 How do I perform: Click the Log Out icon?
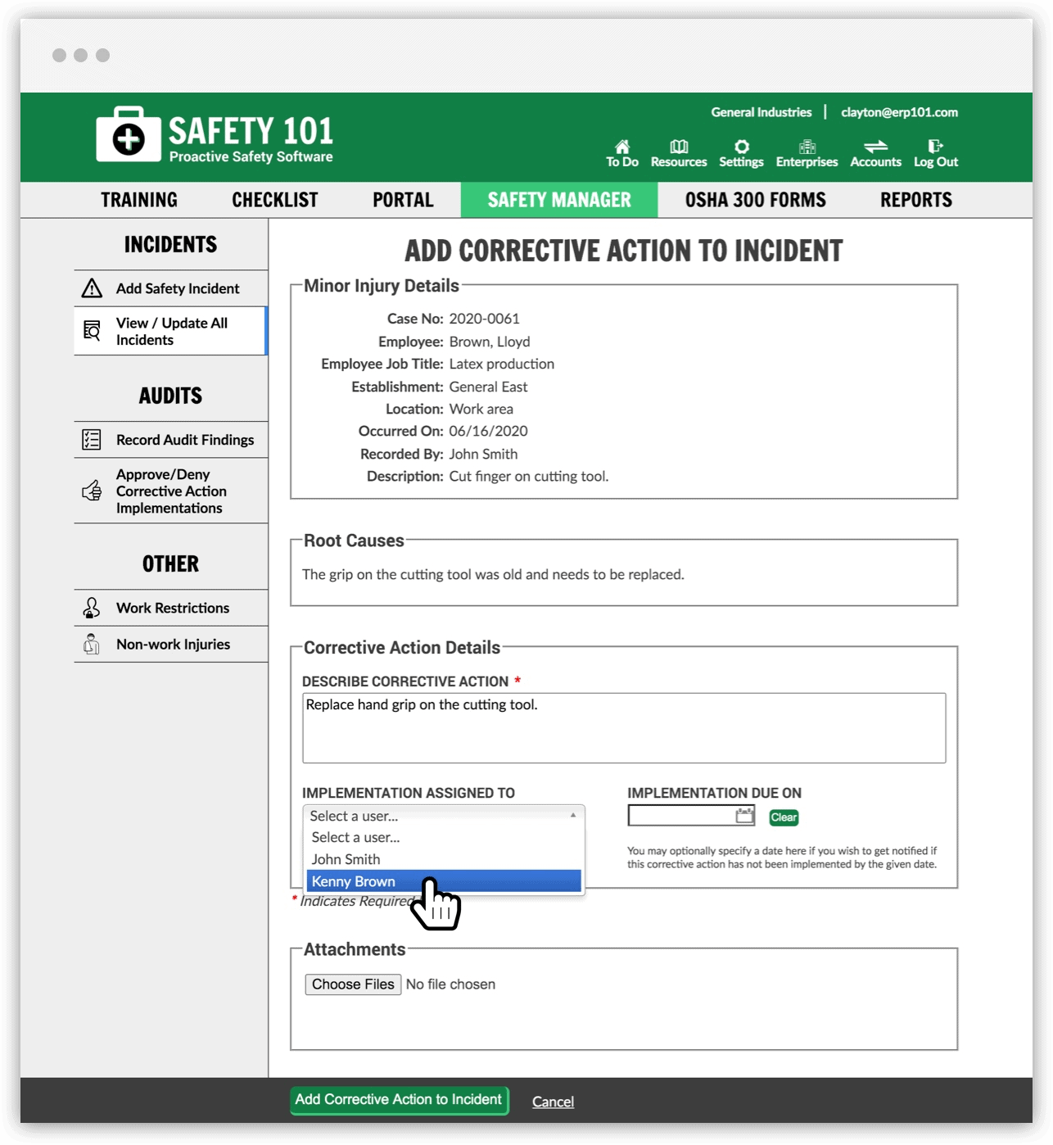point(935,147)
